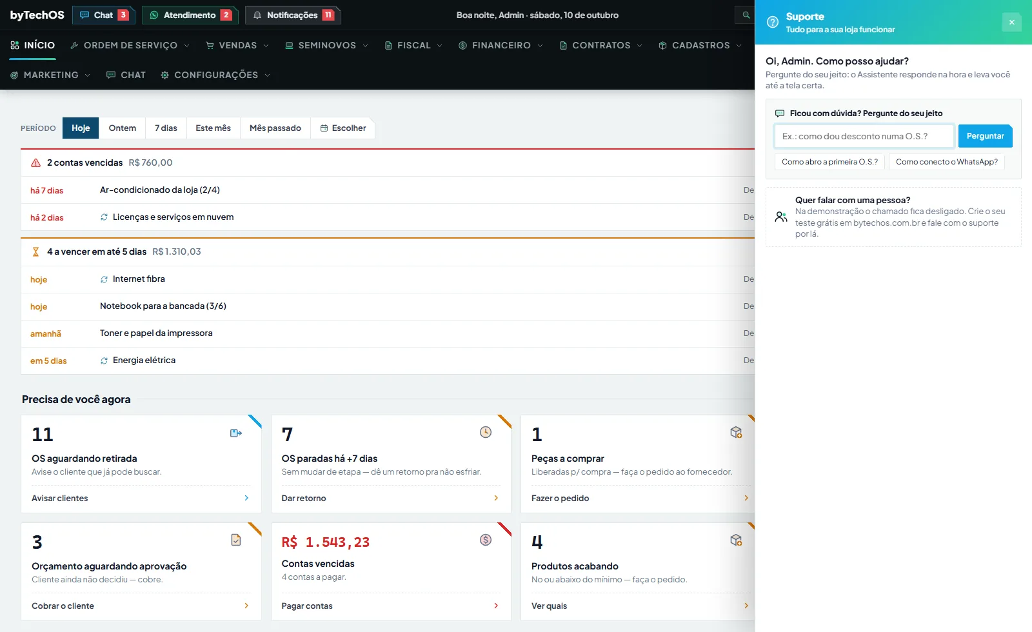Select the Ontem period tab
The image size is (1032, 632).
coord(123,128)
